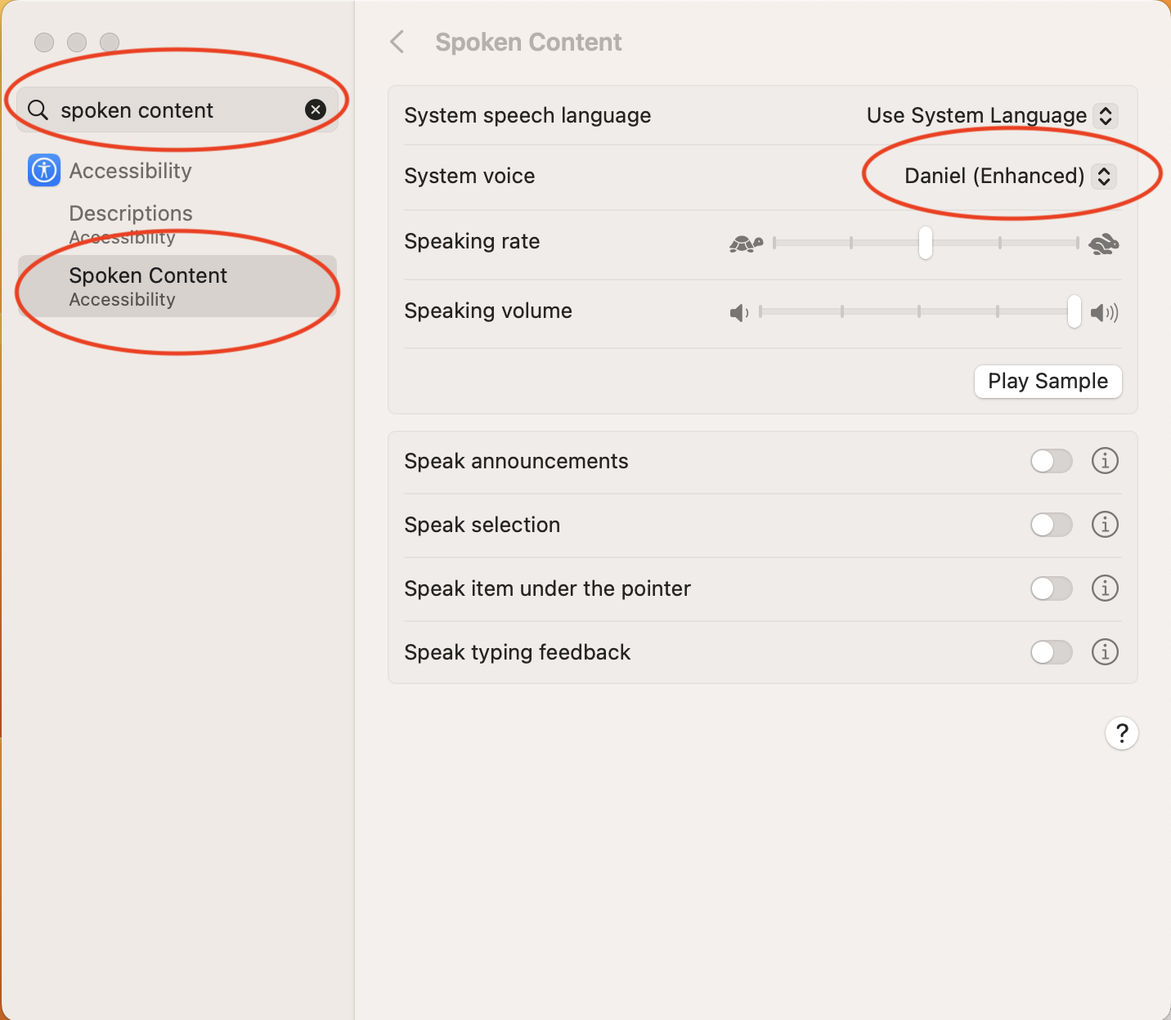This screenshot has height=1020, width=1171.
Task: Open info for Speak selection
Action: pos(1105,525)
